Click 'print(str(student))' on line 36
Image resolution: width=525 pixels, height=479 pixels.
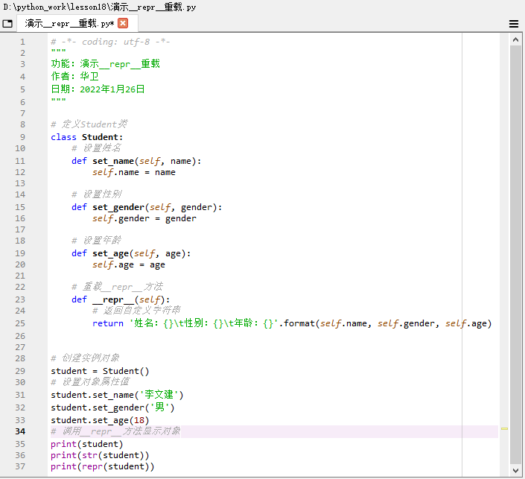tap(100, 456)
